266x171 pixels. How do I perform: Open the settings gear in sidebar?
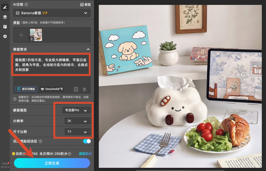(x=5, y=36)
